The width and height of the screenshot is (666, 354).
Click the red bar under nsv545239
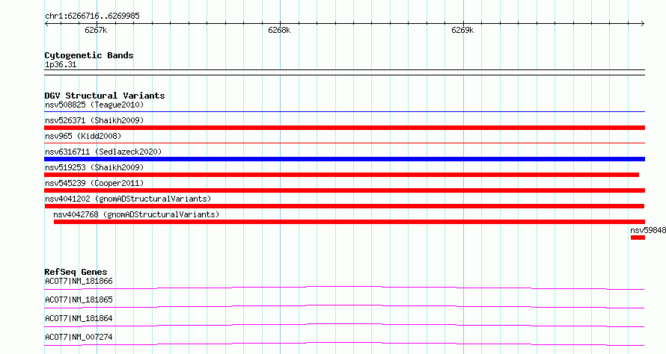click(x=344, y=190)
